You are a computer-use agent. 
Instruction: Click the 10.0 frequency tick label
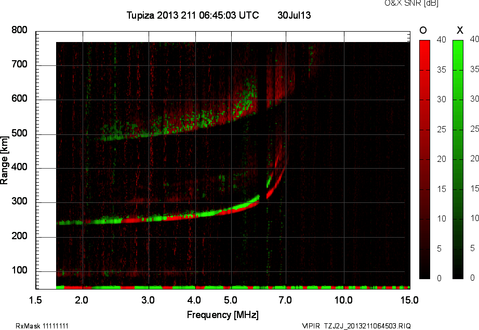(344, 300)
